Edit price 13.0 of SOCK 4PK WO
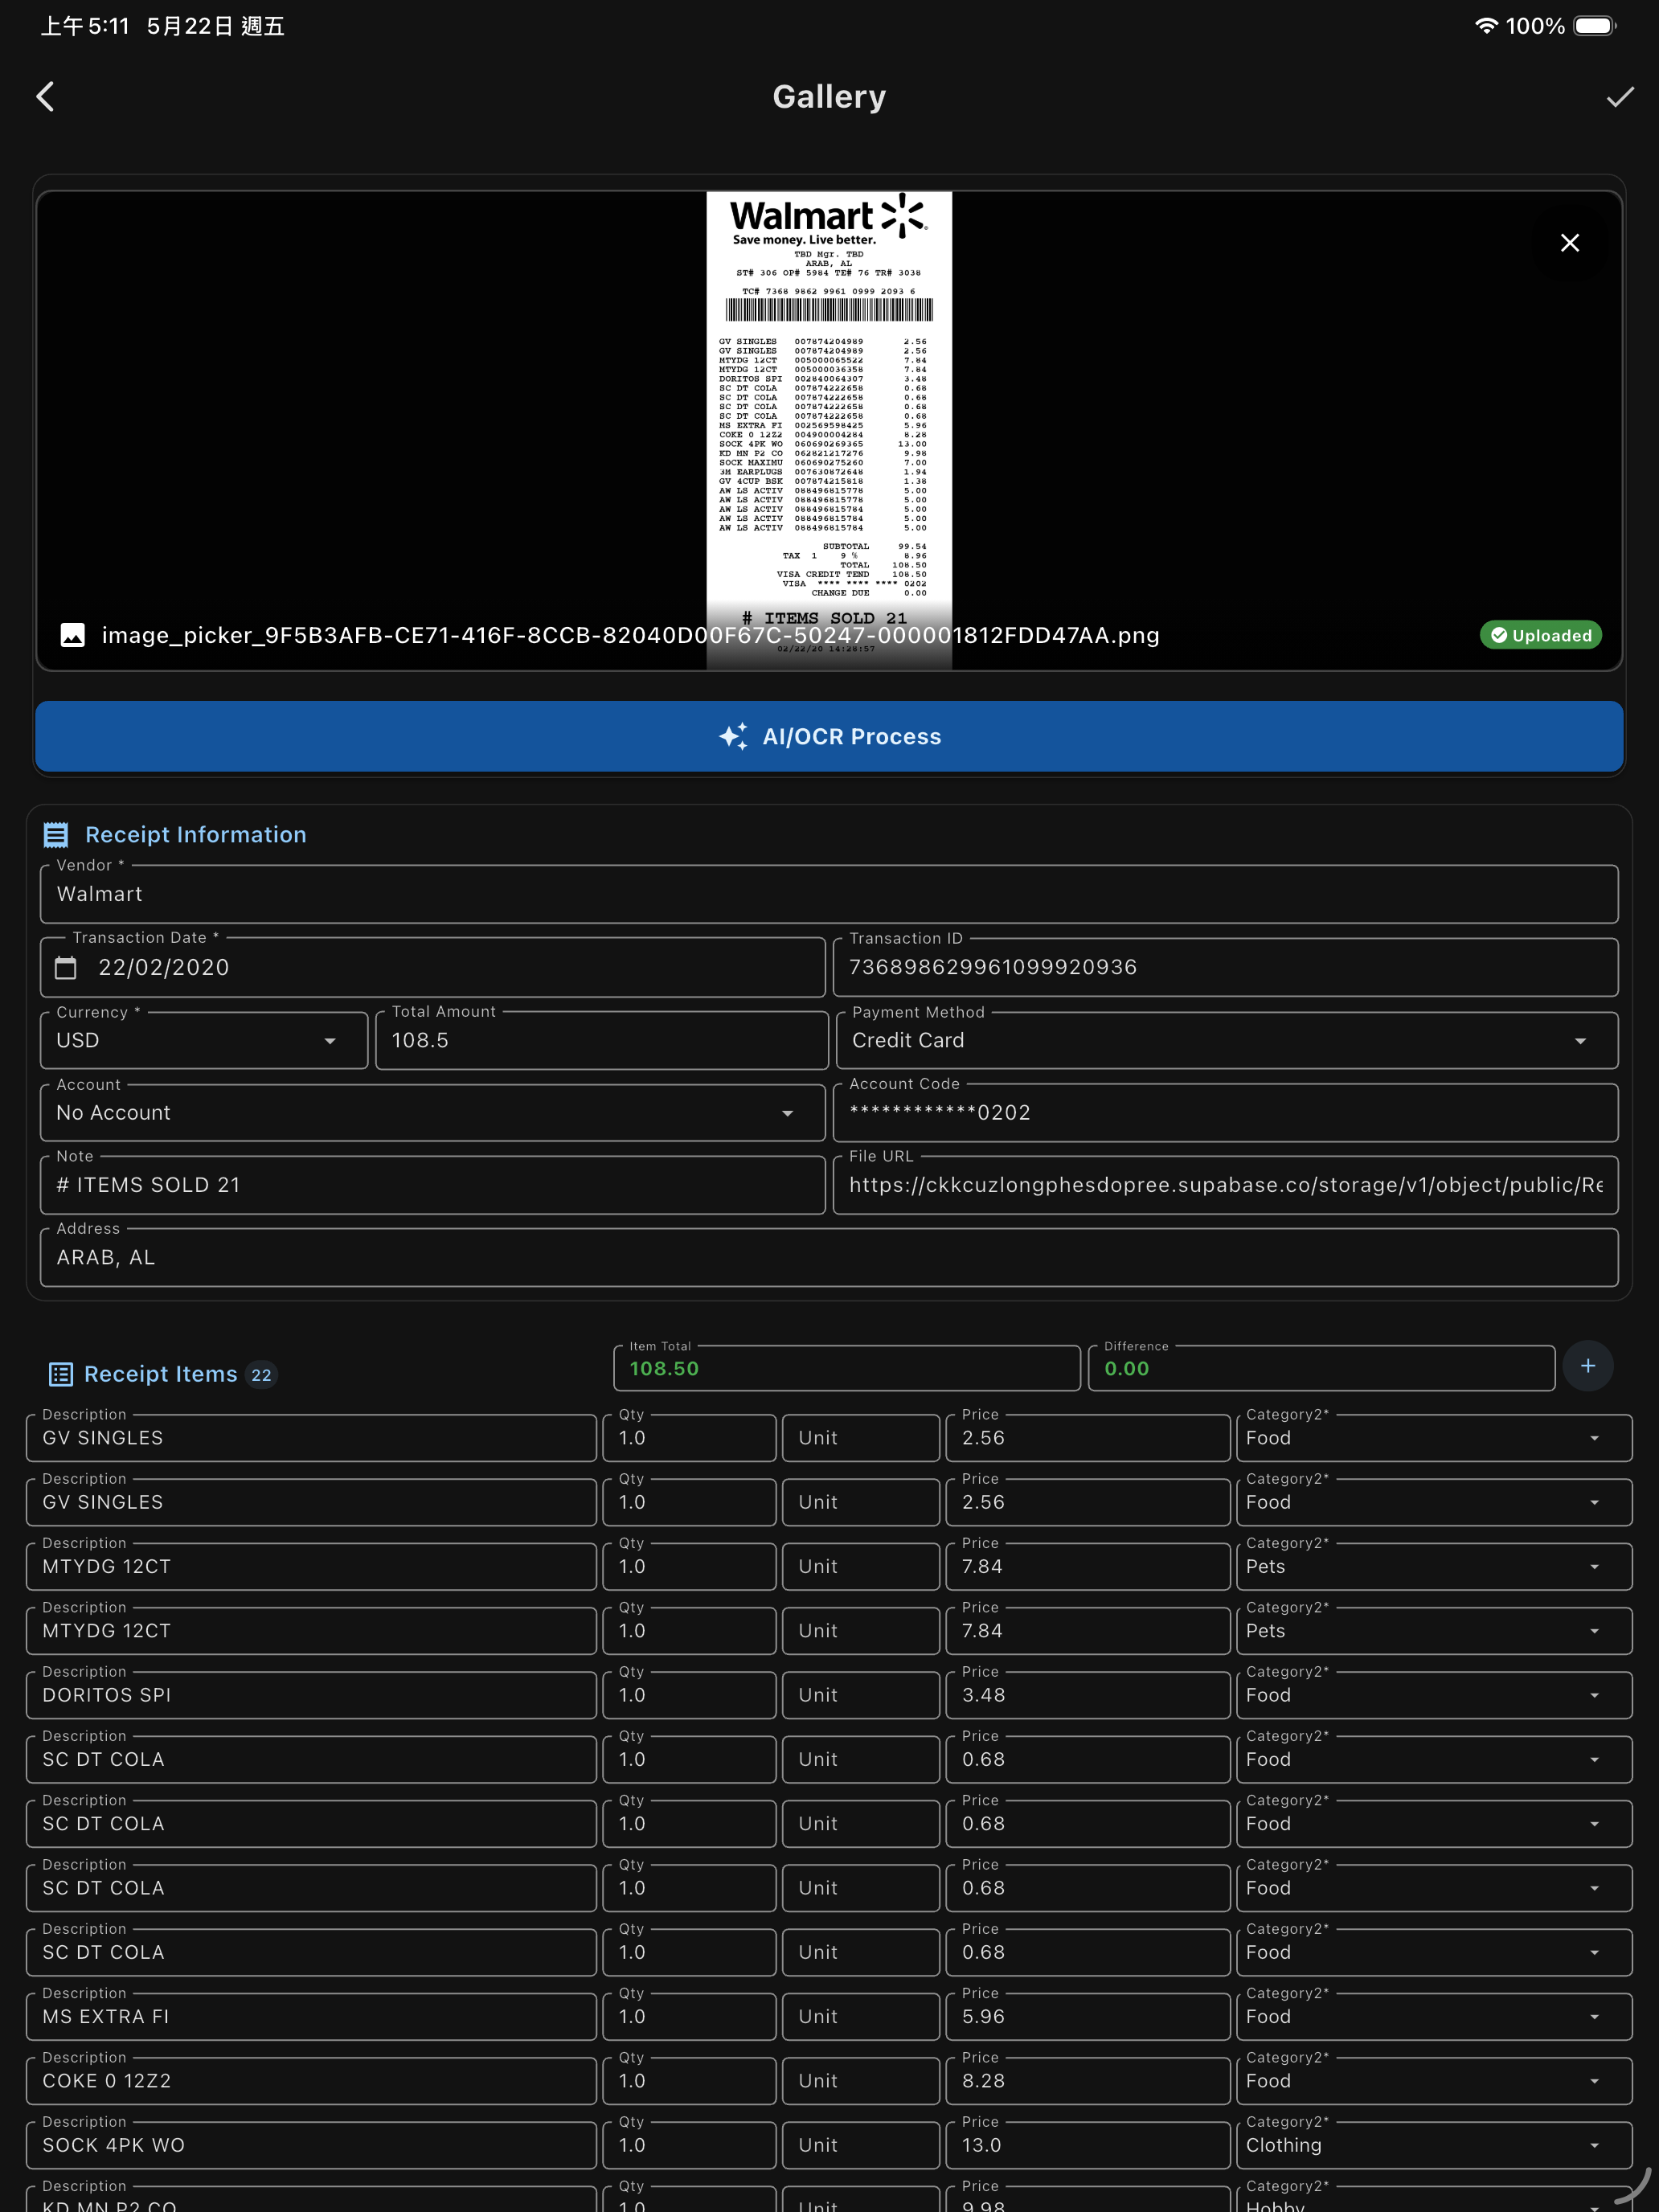This screenshot has width=1659, height=2212. pyautogui.click(x=1088, y=2145)
